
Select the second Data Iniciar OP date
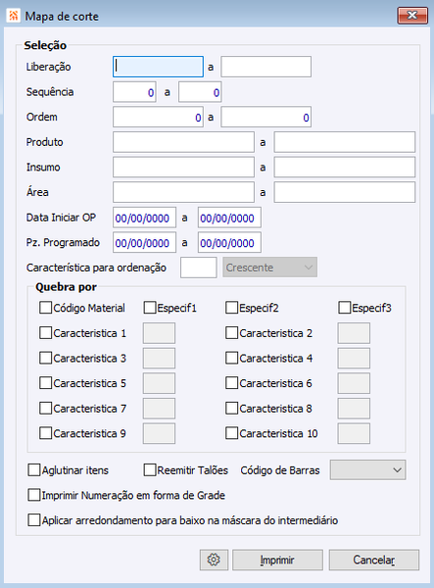[x=230, y=218]
